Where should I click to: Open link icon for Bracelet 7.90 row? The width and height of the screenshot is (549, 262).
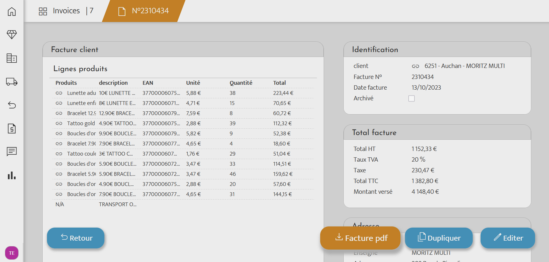tap(59, 144)
